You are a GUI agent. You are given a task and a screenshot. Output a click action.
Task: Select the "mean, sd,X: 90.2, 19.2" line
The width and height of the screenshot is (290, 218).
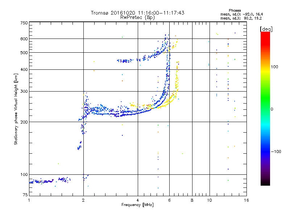241,18
